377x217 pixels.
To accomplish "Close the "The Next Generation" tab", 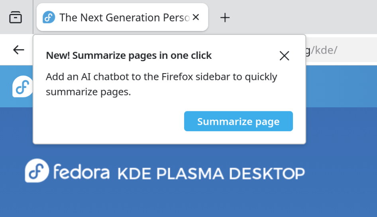I will (x=196, y=17).
